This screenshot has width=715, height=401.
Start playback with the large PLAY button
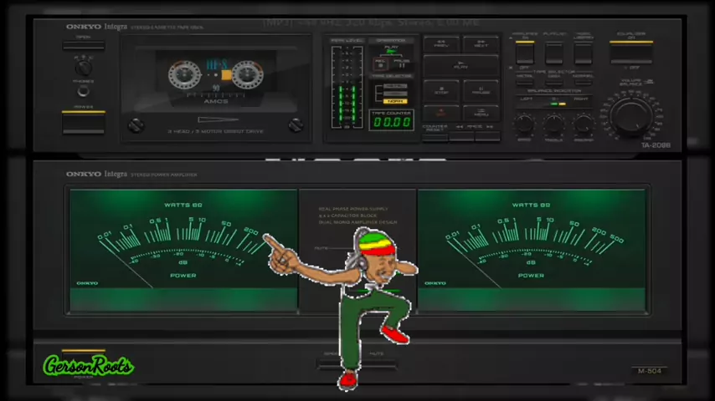point(460,65)
